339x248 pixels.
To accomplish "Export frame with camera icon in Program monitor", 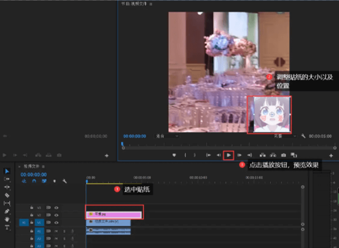I will click(x=283, y=155).
